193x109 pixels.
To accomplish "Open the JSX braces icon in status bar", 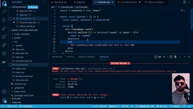I will point(137,106).
